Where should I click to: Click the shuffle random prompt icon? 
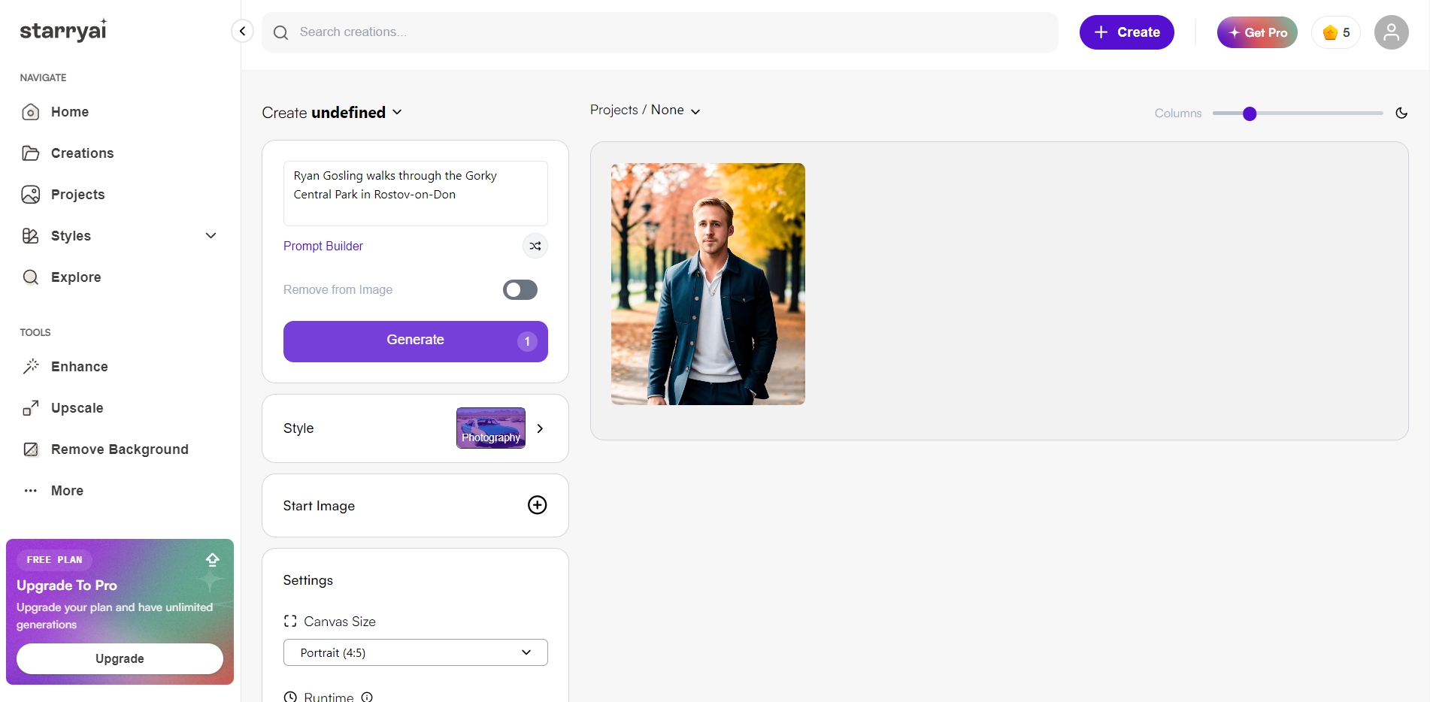[535, 246]
